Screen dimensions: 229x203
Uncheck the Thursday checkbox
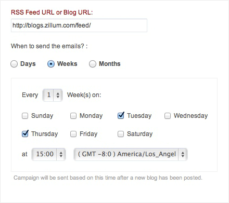pyautogui.click(x=25, y=133)
